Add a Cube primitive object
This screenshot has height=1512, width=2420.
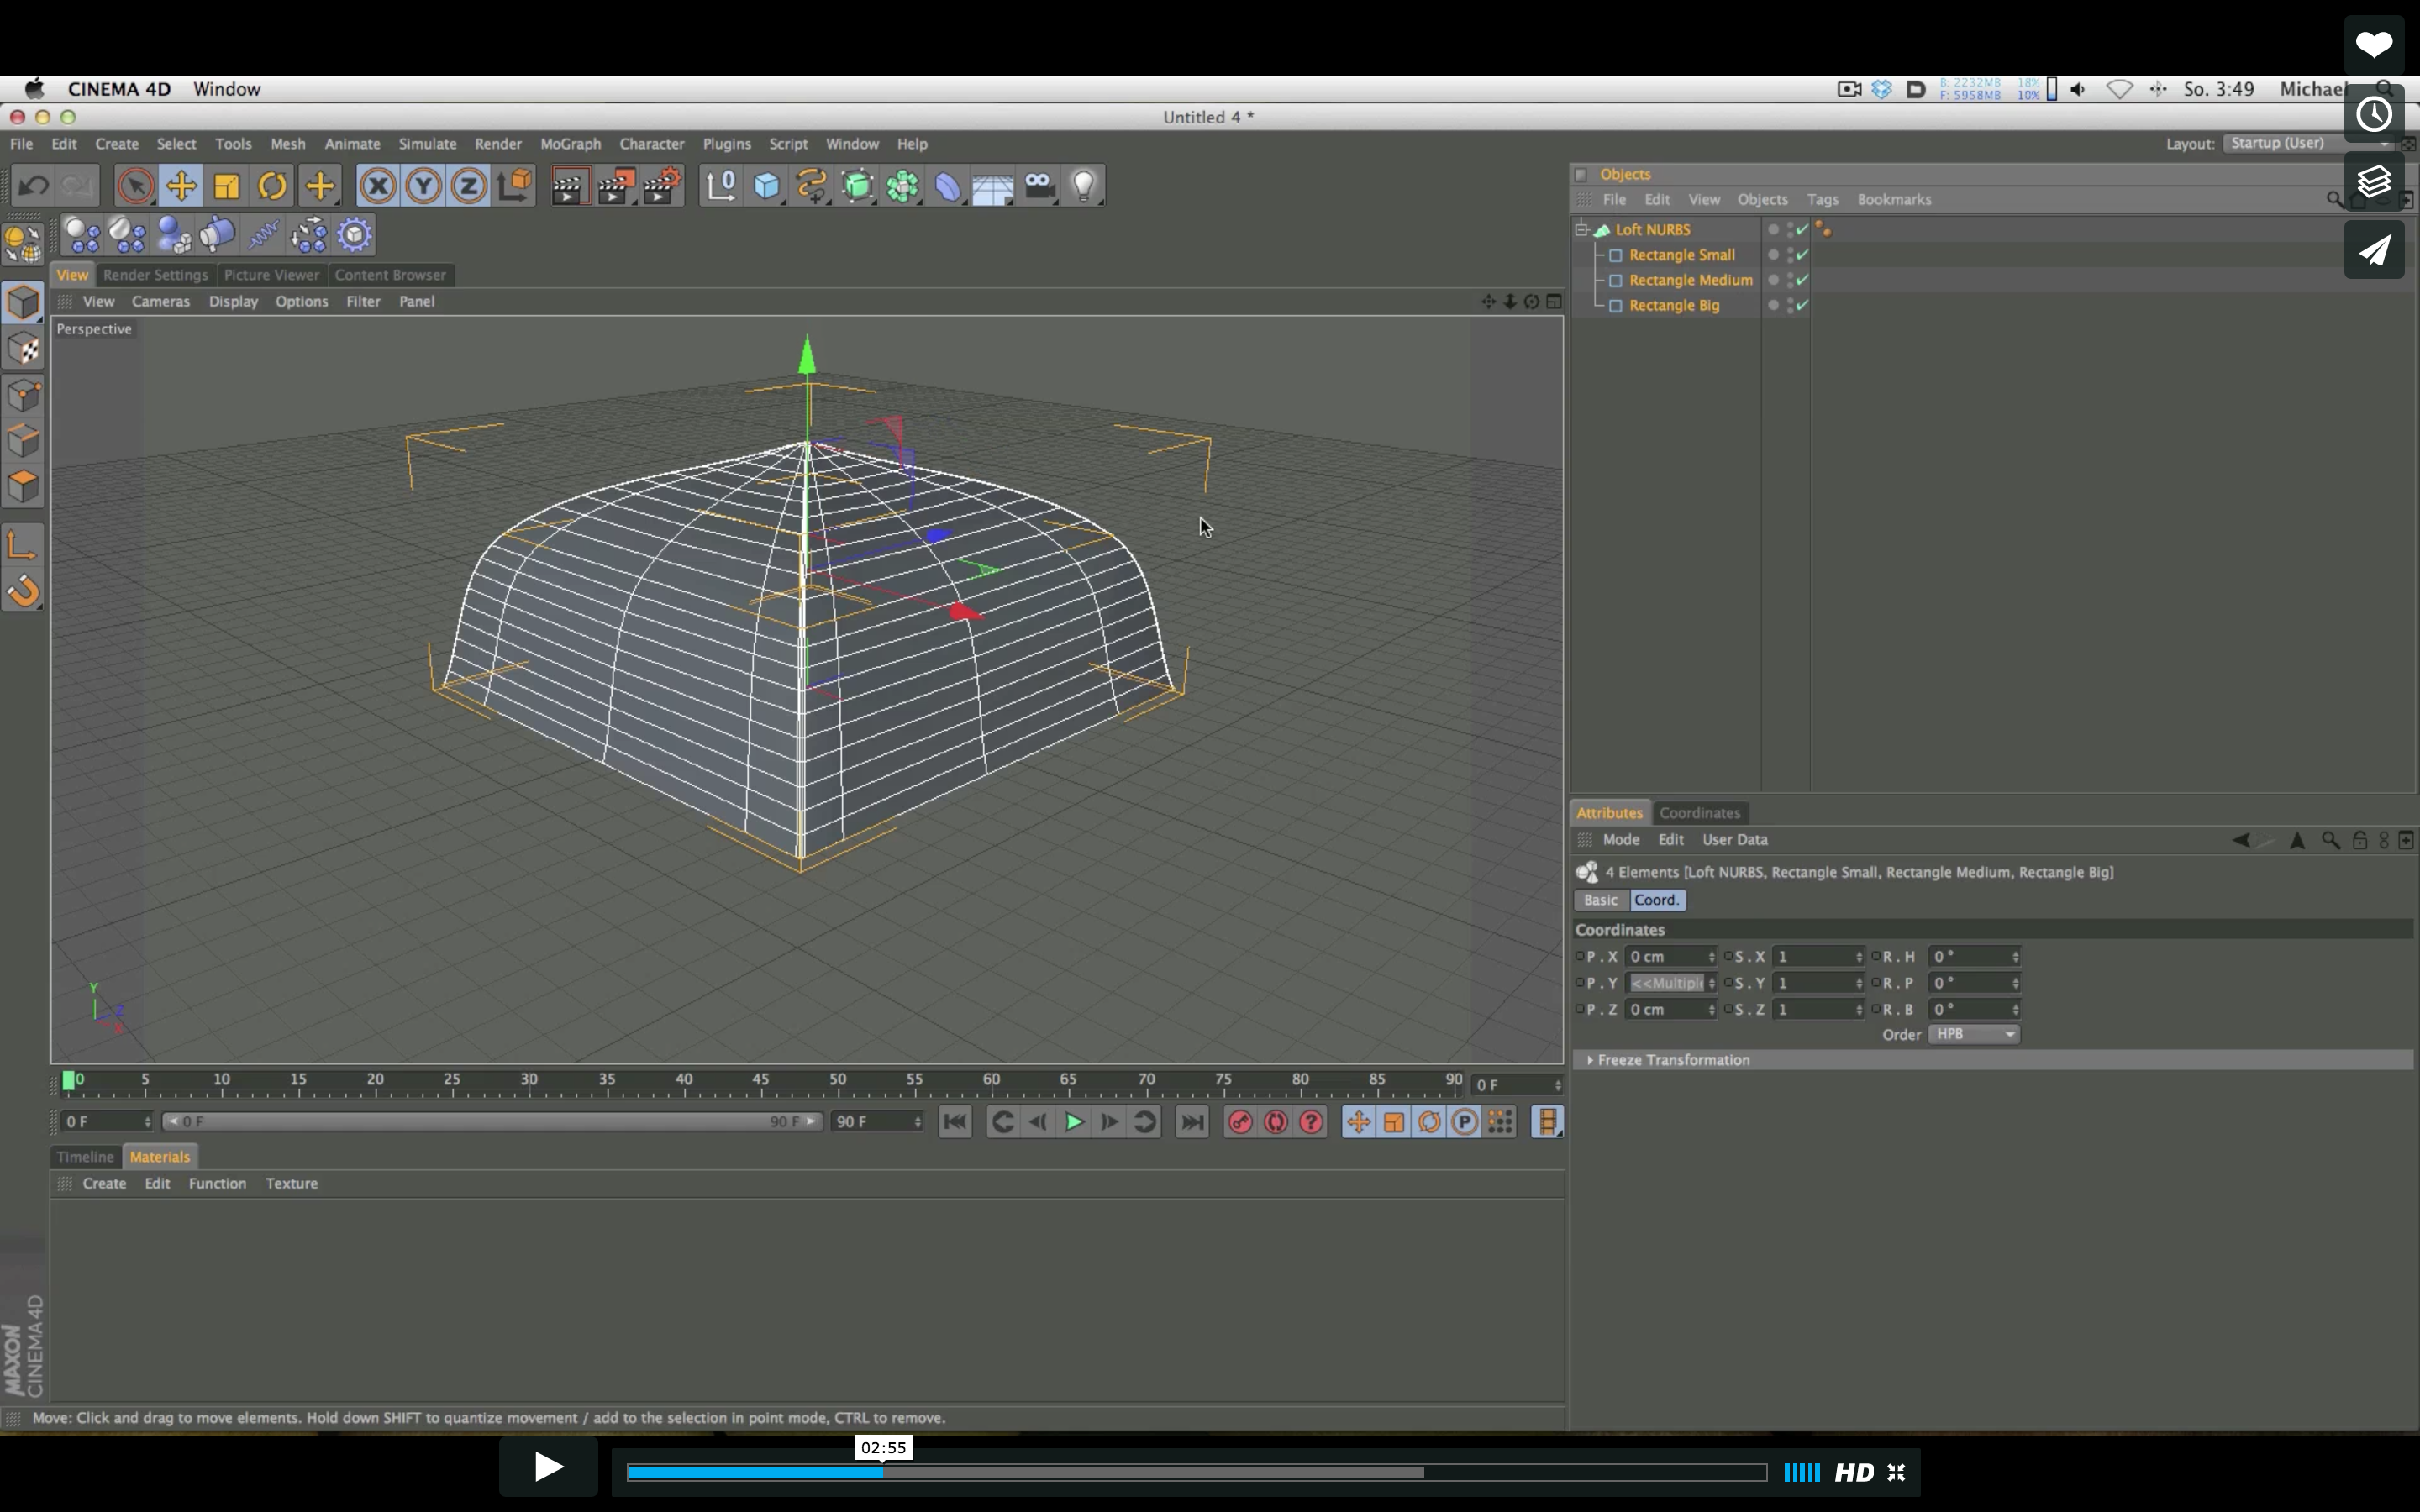coord(766,186)
